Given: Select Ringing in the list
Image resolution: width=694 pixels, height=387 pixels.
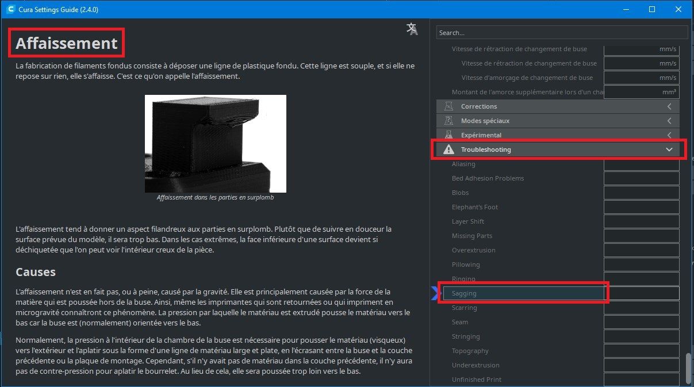Looking at the screenshot, I should [x=463, y=279].
